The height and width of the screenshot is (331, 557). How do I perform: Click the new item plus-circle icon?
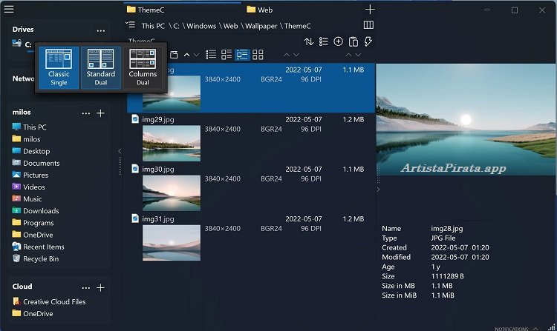click(338, 41)
